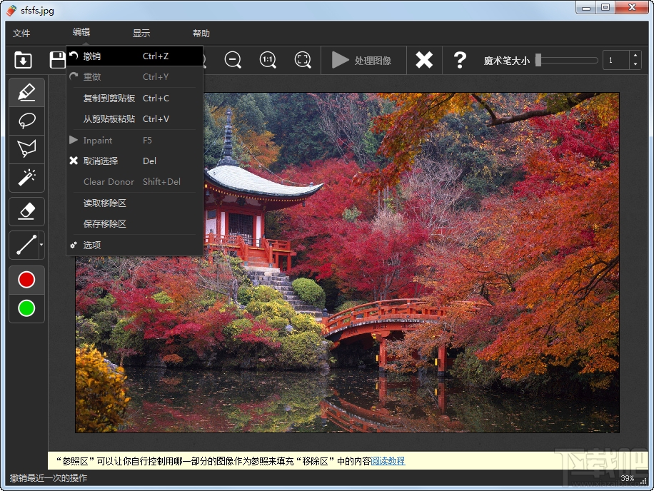Viewport: 654px width, 491px height.
Task: Click the 1:1 actual size zoom icon
Action: [x=268, y=60]
